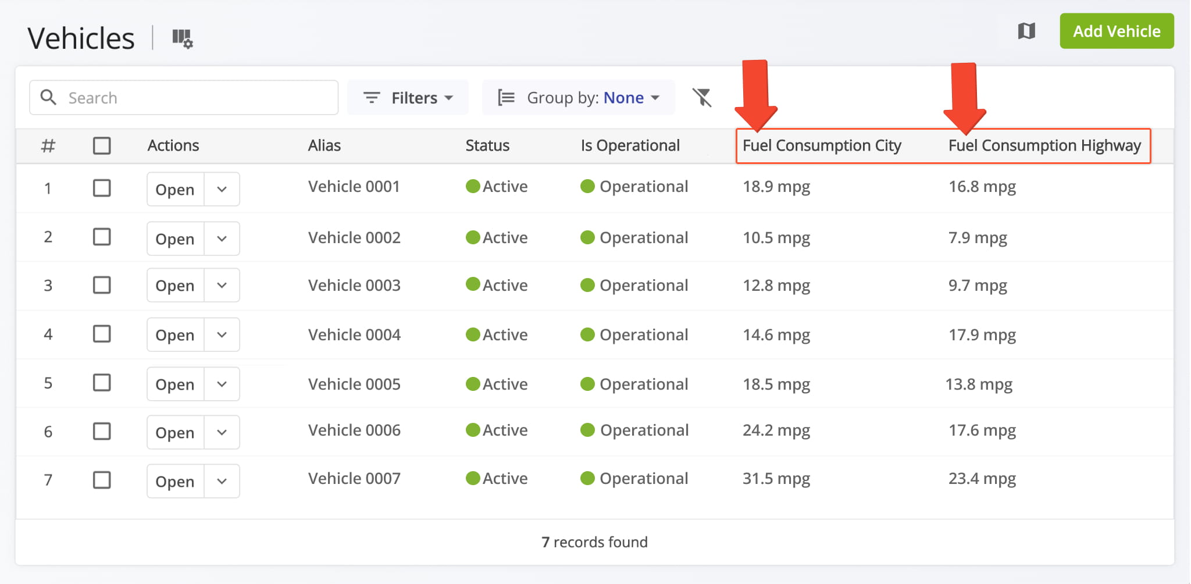Click the 31.5 mpg city value
Screen dimensions: 1191x584
coord(776,479)
